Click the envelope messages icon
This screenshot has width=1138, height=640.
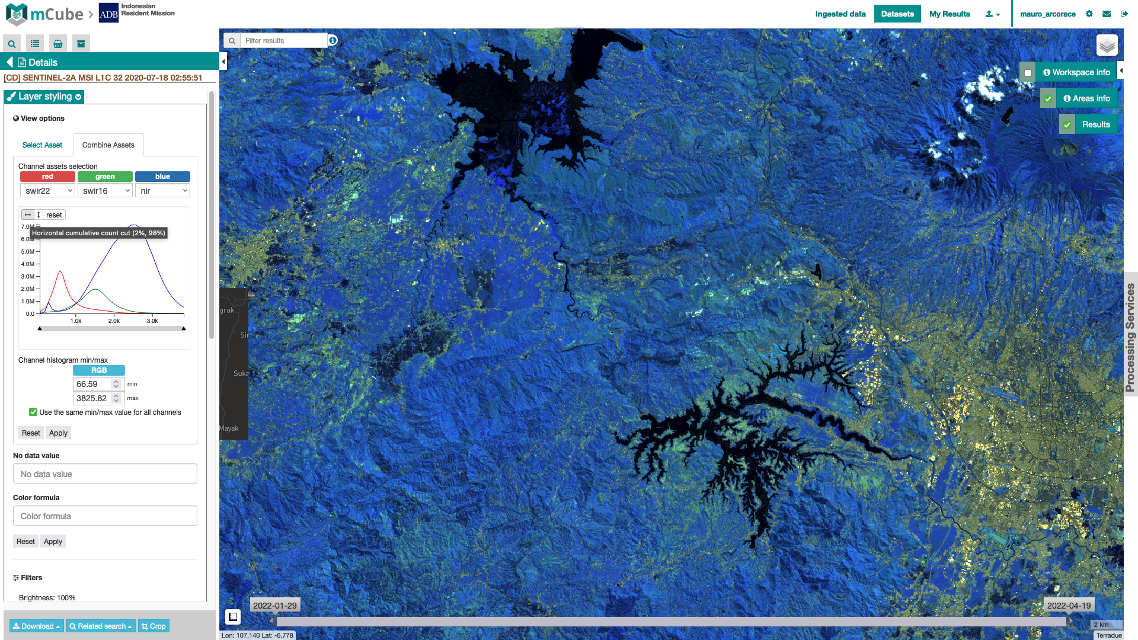point(1107,14)
